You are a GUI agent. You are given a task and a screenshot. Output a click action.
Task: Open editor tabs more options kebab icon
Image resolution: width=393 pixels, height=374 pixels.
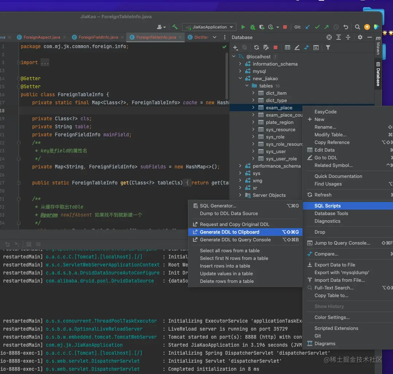pos(224,37)
